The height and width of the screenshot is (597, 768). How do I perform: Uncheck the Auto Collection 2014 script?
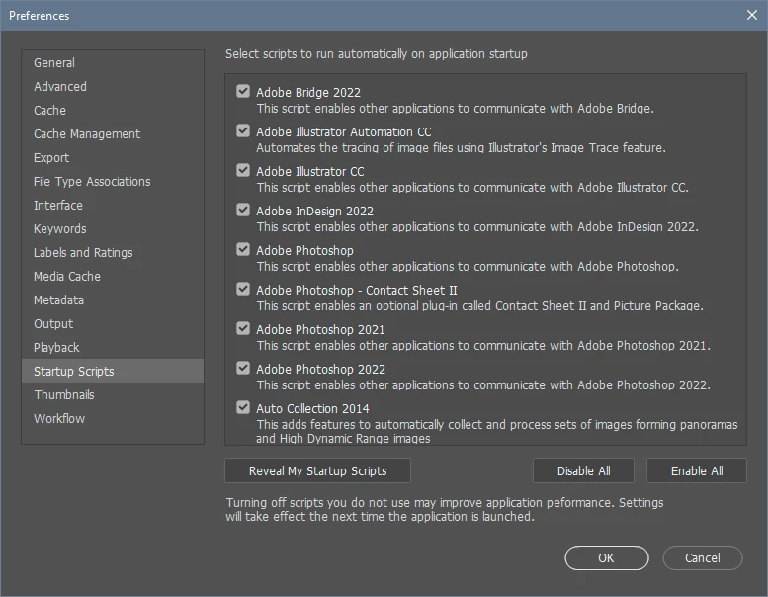[x=243, y=407]
